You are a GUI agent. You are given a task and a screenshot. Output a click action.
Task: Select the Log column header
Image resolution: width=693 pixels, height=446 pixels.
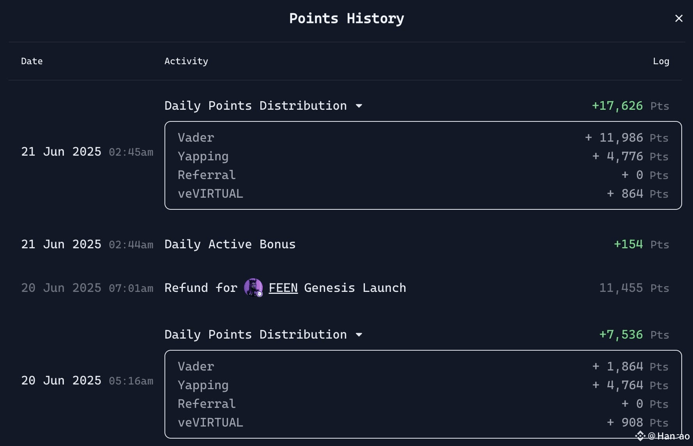(x=661, y=61)
